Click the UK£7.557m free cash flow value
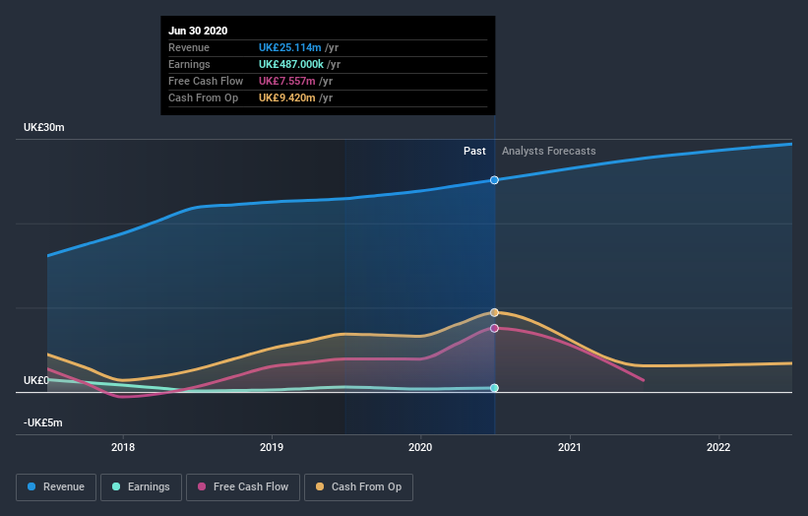Viewport: 808px width, 516px height. (287, 81)
